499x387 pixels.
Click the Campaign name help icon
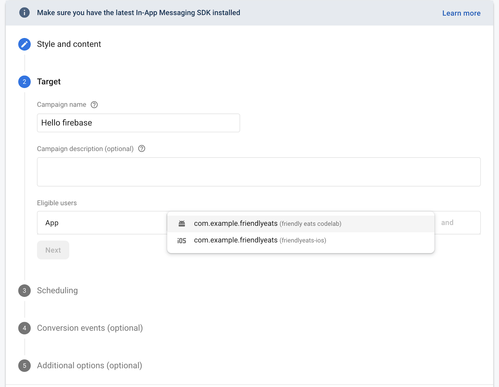pos(94,105)
